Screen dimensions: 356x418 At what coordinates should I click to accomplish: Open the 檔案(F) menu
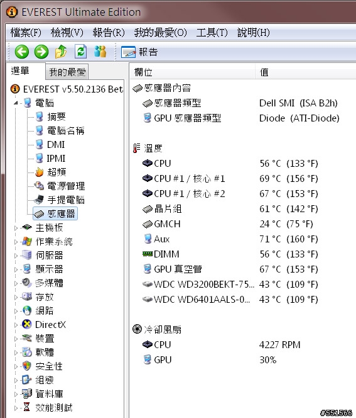click(x=26, y=33)
